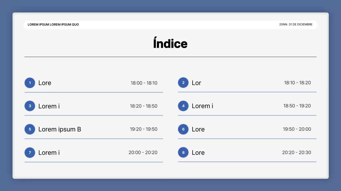Viewport: 341px width, 191px height.
Task: Select the 20:00 - 20:20 time slot
Action: click(x=143, y=153)
